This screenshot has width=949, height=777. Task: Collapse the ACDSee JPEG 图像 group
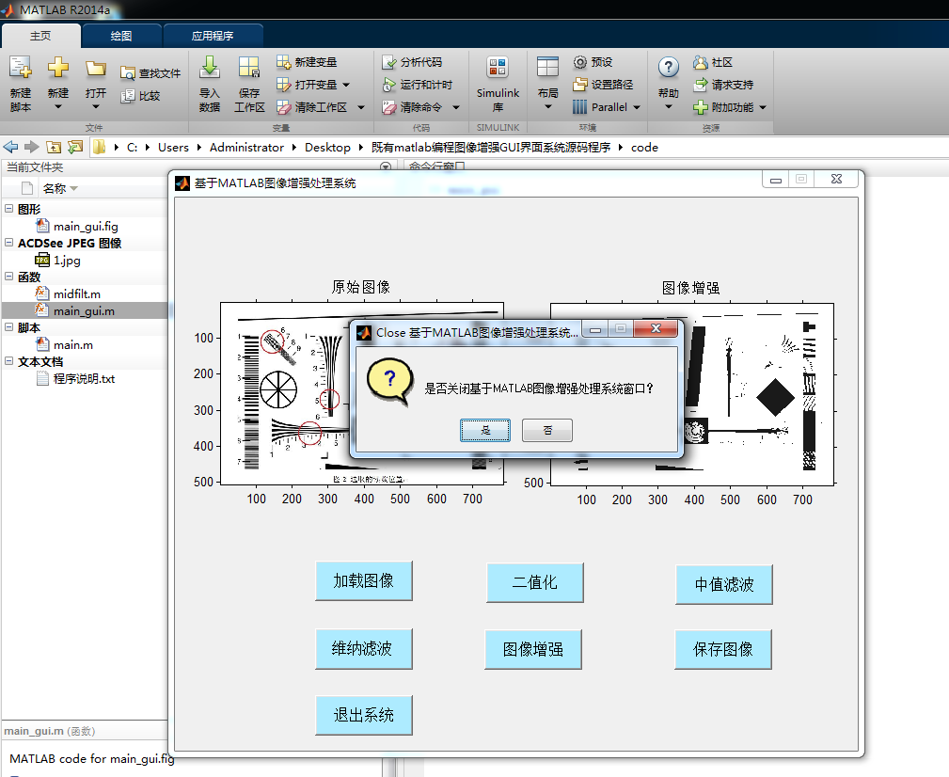tap(9, 243)
